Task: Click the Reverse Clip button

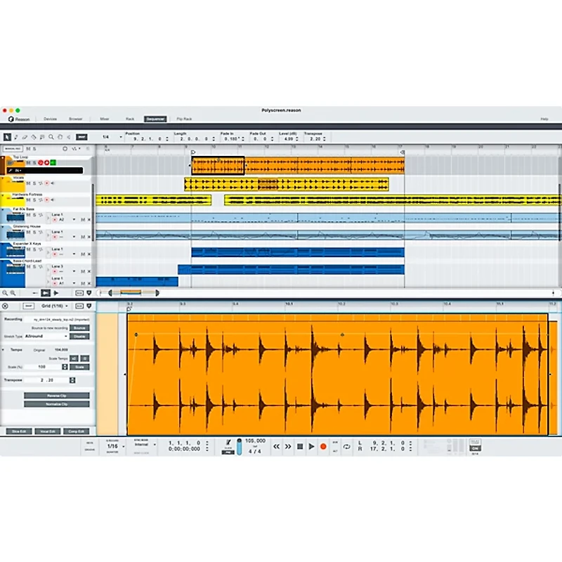Action: (x=57, y=396)
